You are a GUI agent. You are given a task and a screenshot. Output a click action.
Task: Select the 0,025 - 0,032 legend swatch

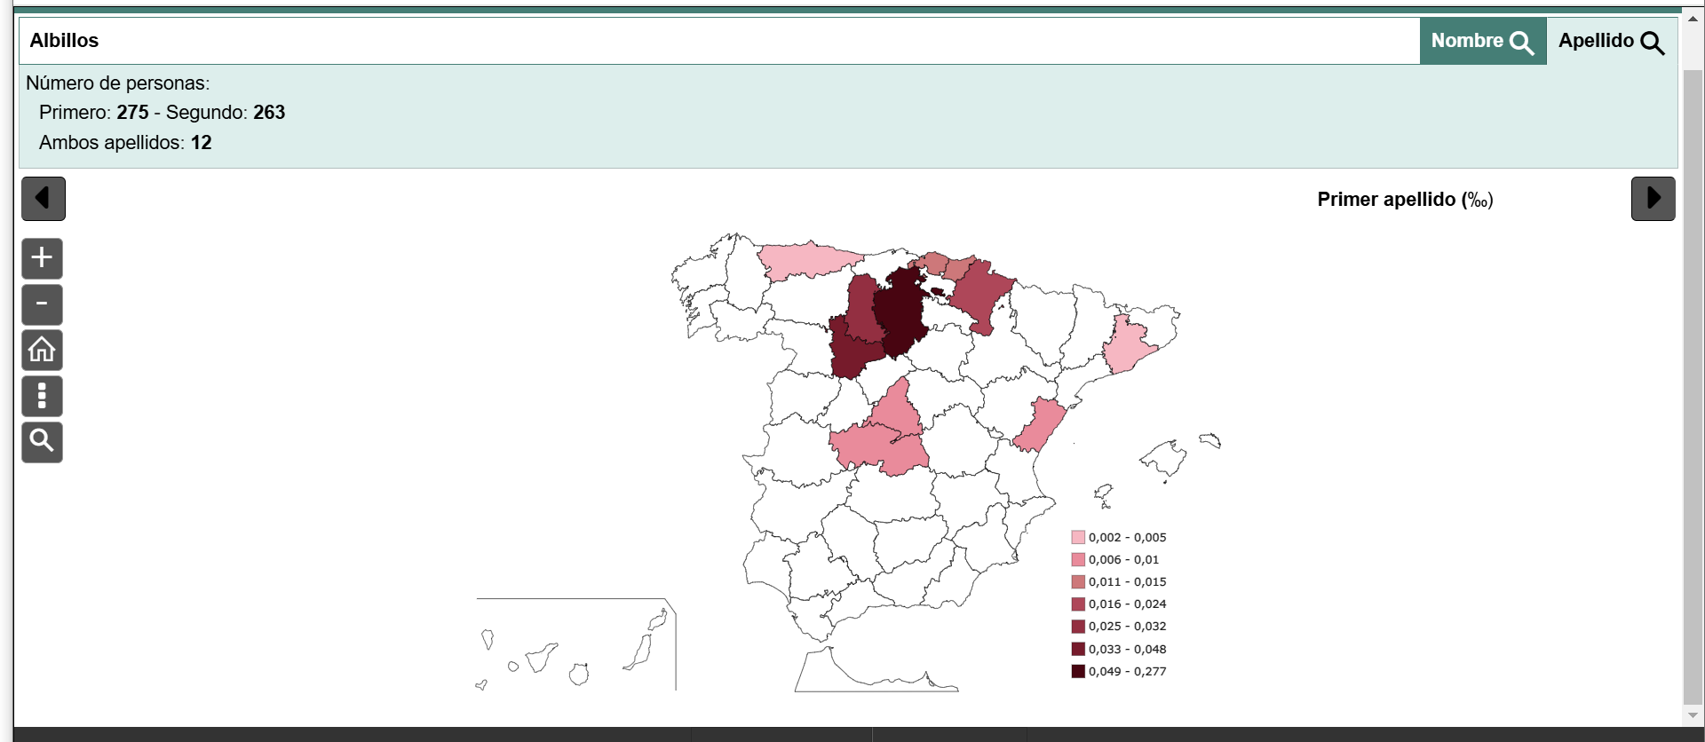click(x=1078, y=626)
